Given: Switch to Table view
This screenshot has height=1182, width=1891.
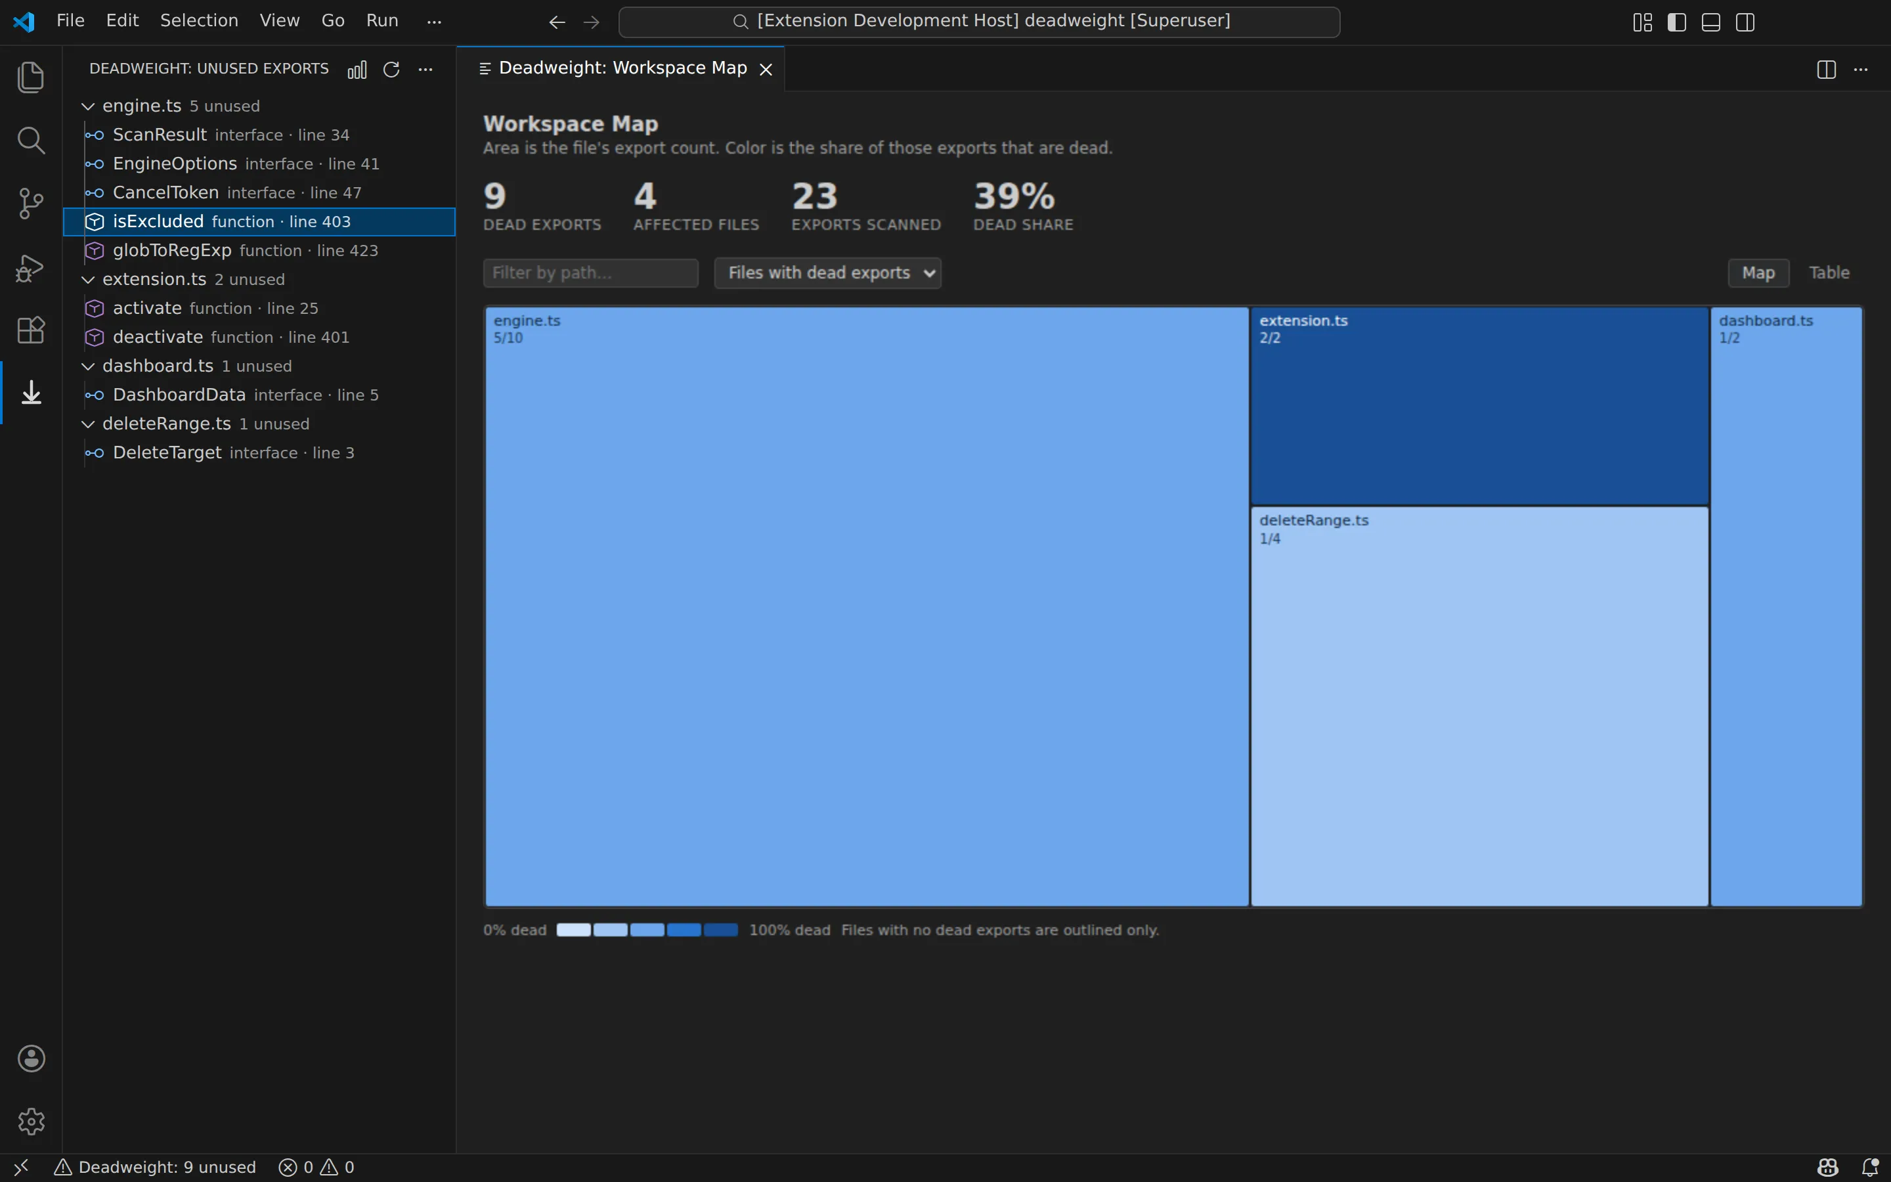Looking at the screenshot, I should tap(1829, 273).
